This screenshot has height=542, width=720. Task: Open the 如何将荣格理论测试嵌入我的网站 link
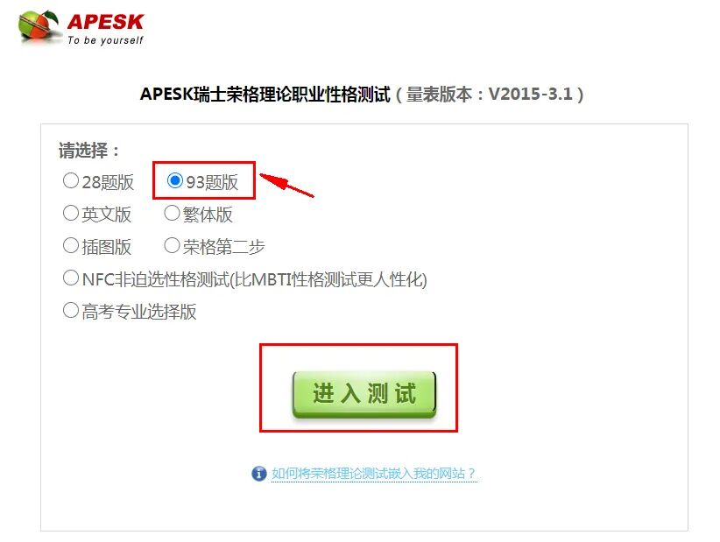point(373,473)
